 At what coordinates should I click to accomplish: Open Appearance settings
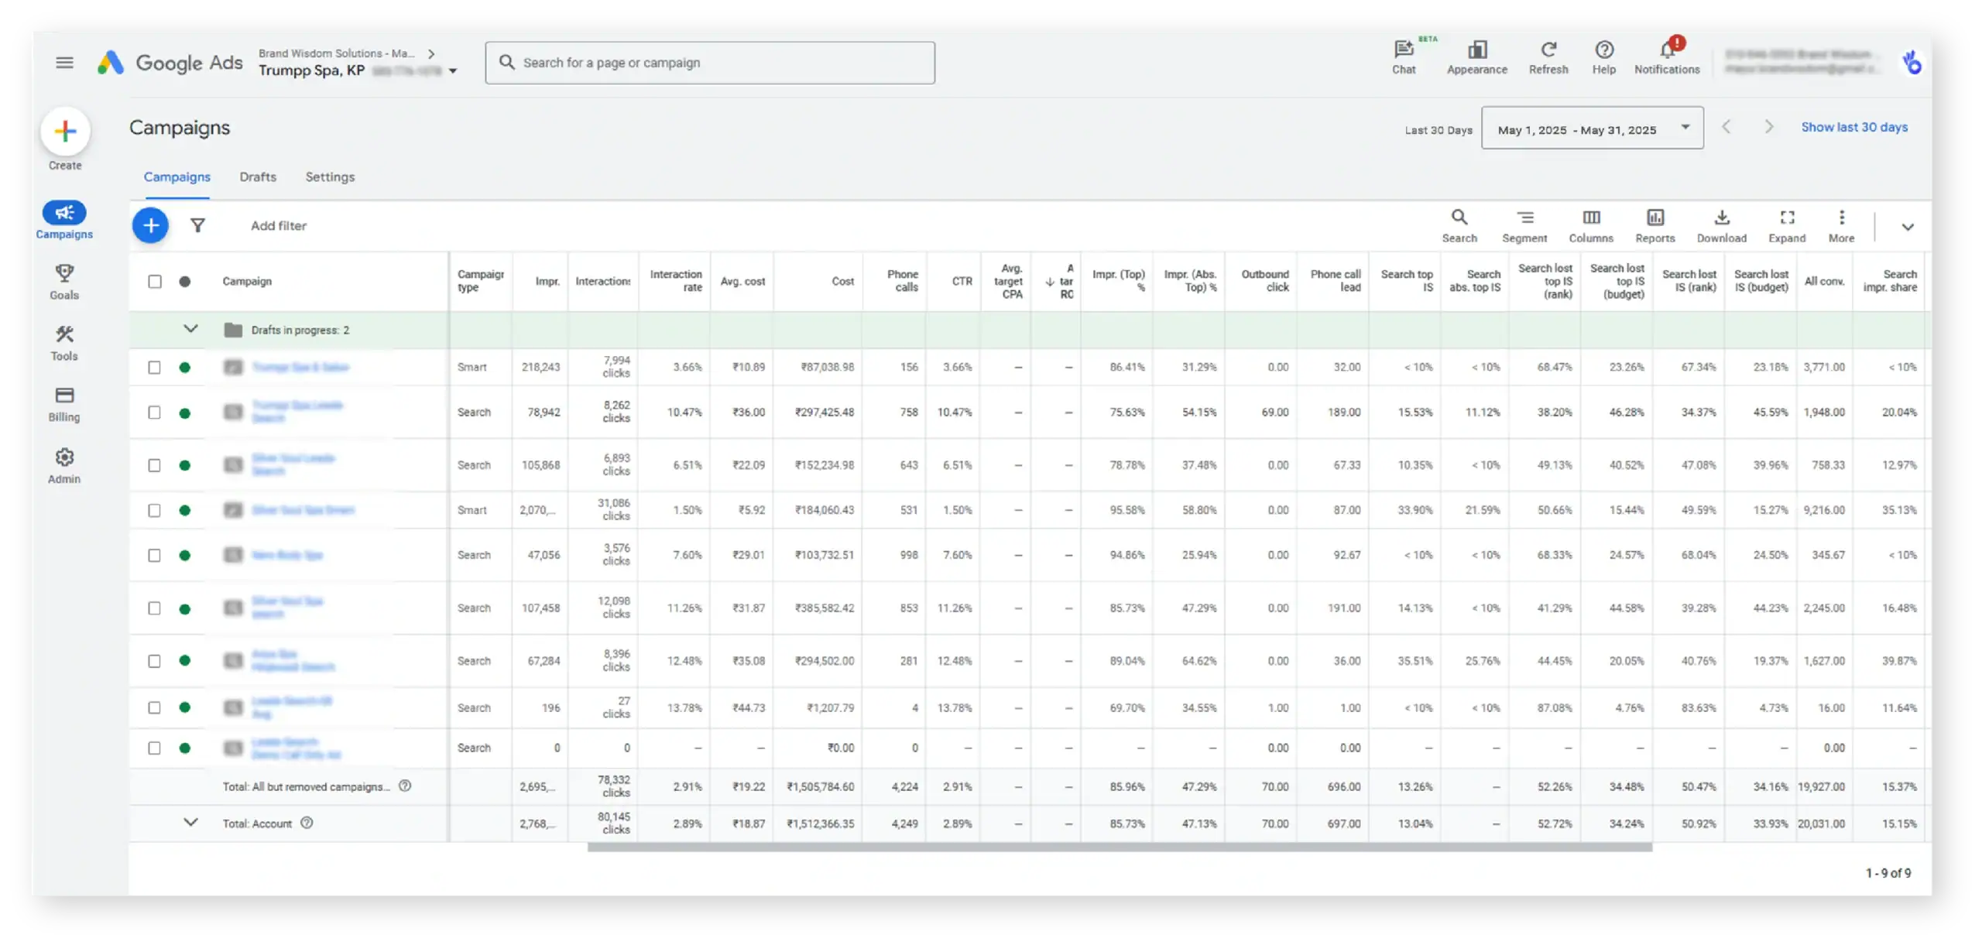point(1476,58)
